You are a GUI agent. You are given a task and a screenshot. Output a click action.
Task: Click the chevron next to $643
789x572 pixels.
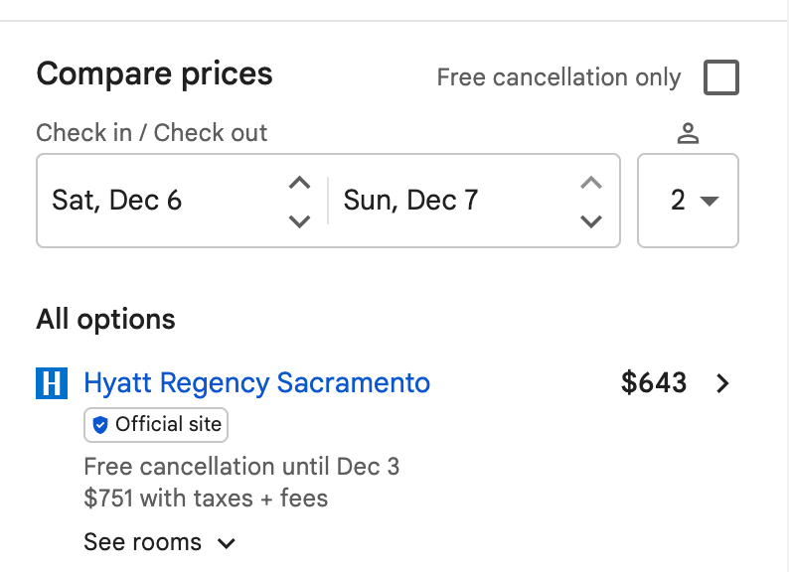(x=723, y=383)
